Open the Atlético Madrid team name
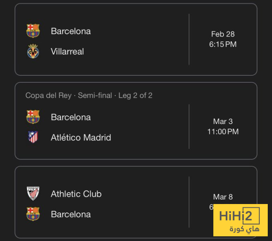272x241 pixels. [81, 137]
